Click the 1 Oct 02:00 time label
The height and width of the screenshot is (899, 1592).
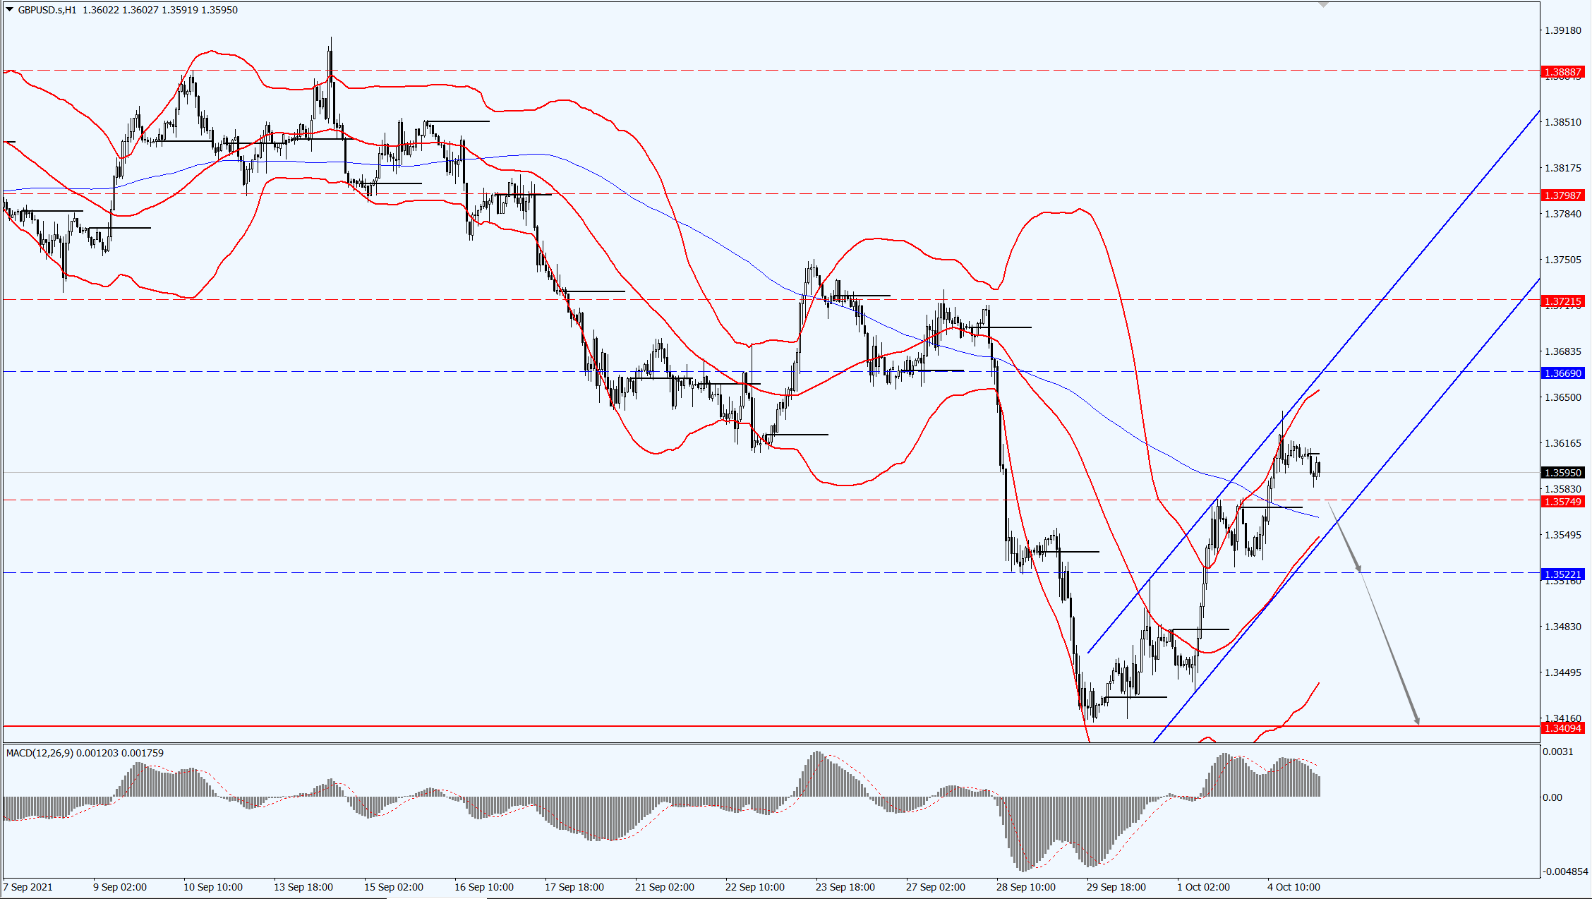(x=1204, y=887)
